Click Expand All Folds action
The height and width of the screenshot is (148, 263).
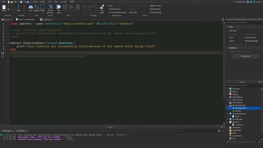155,9
